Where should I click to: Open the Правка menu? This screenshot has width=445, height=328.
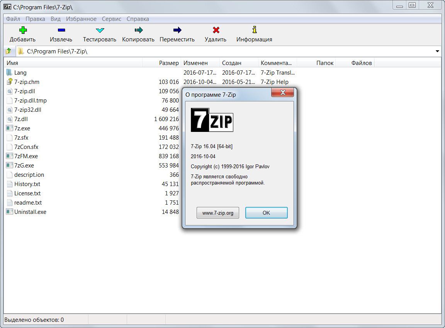[35, 19]
